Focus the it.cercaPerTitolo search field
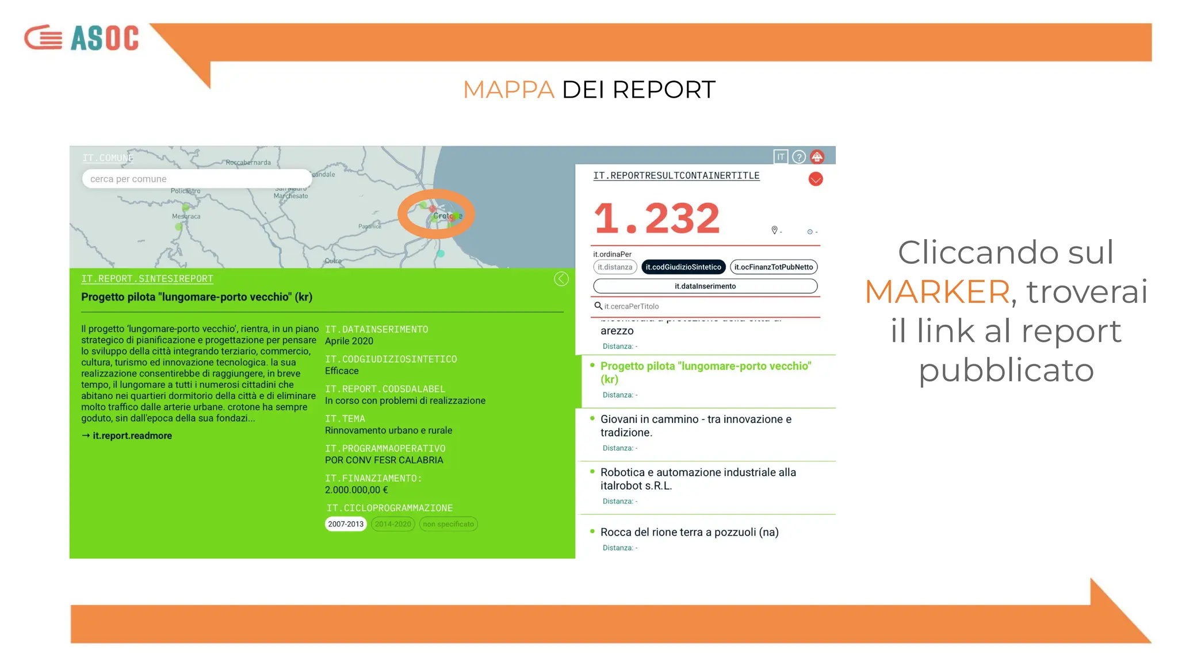The image size is (1178, 662). pos(706,306)
